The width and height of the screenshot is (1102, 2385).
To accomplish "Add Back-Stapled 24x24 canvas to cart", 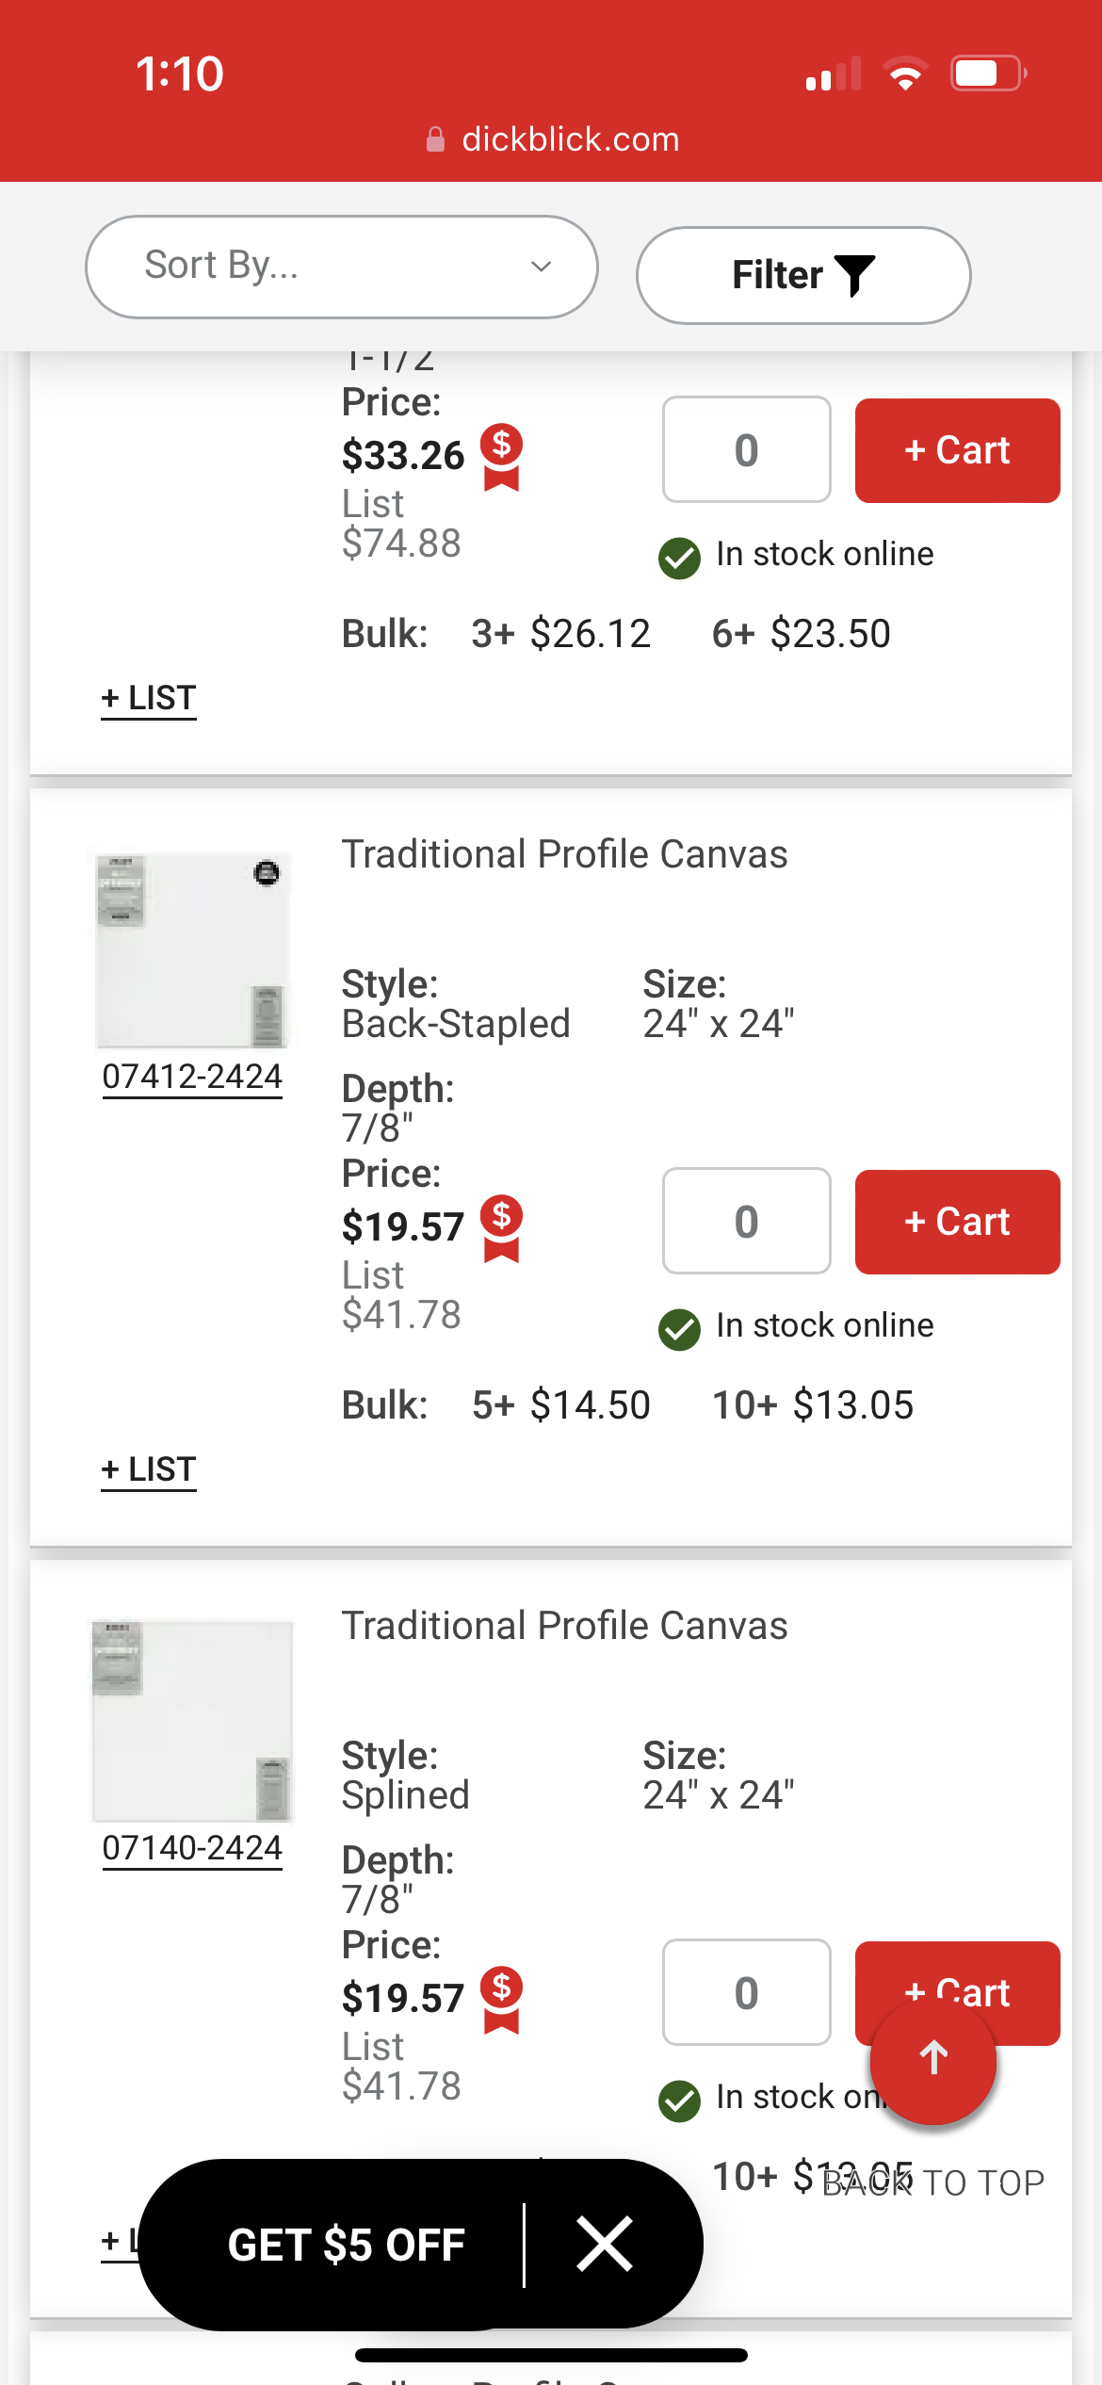I will pyautogui.click(x=957, y=1222).
